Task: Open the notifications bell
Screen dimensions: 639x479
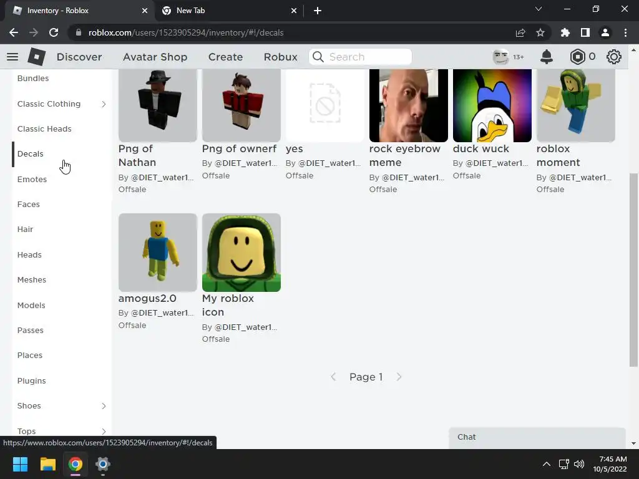Action: (547, 57)
